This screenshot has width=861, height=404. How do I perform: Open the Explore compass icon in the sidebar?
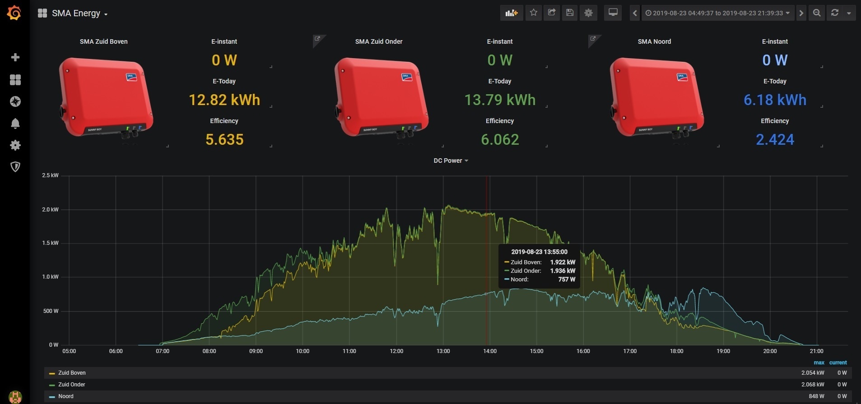(x=15, y=101)
